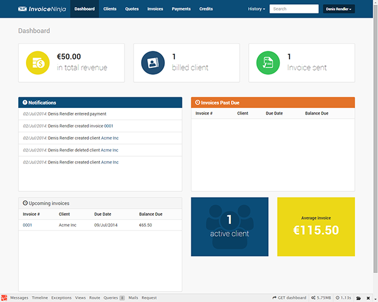Focus the Search input field

(x=294, y=9)
